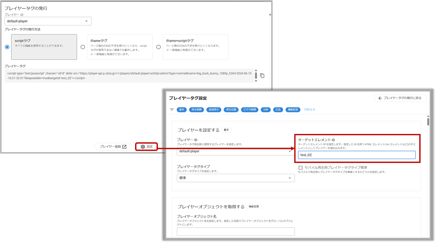Click the scriptタグ option card
The image size is (436, 243).
coord(44,47)
